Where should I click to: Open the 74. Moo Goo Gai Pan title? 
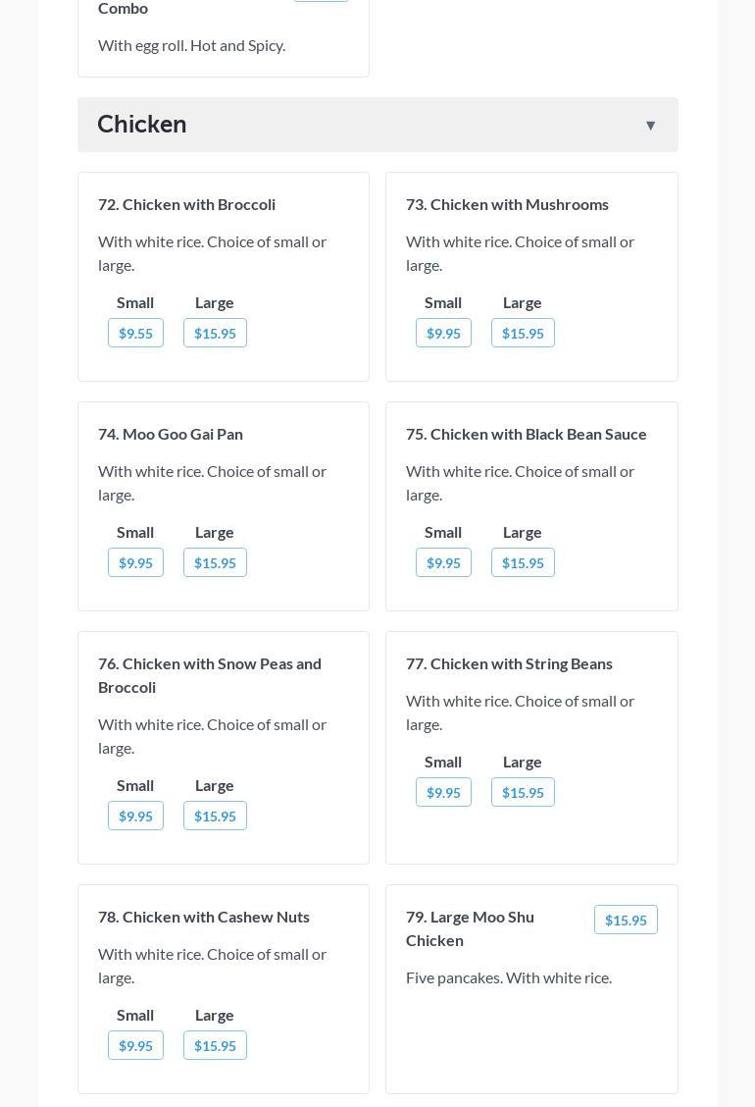click(x=171, y=434)
